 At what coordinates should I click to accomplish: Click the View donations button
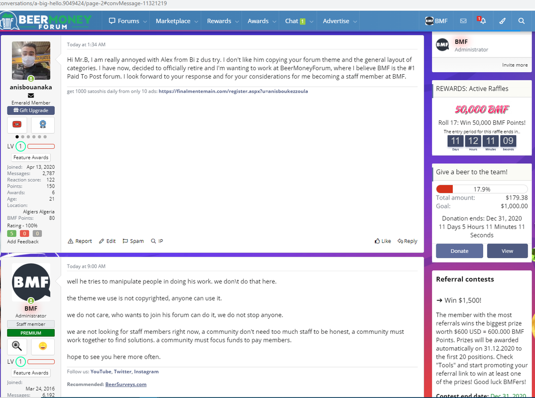(x=507, y=251)
